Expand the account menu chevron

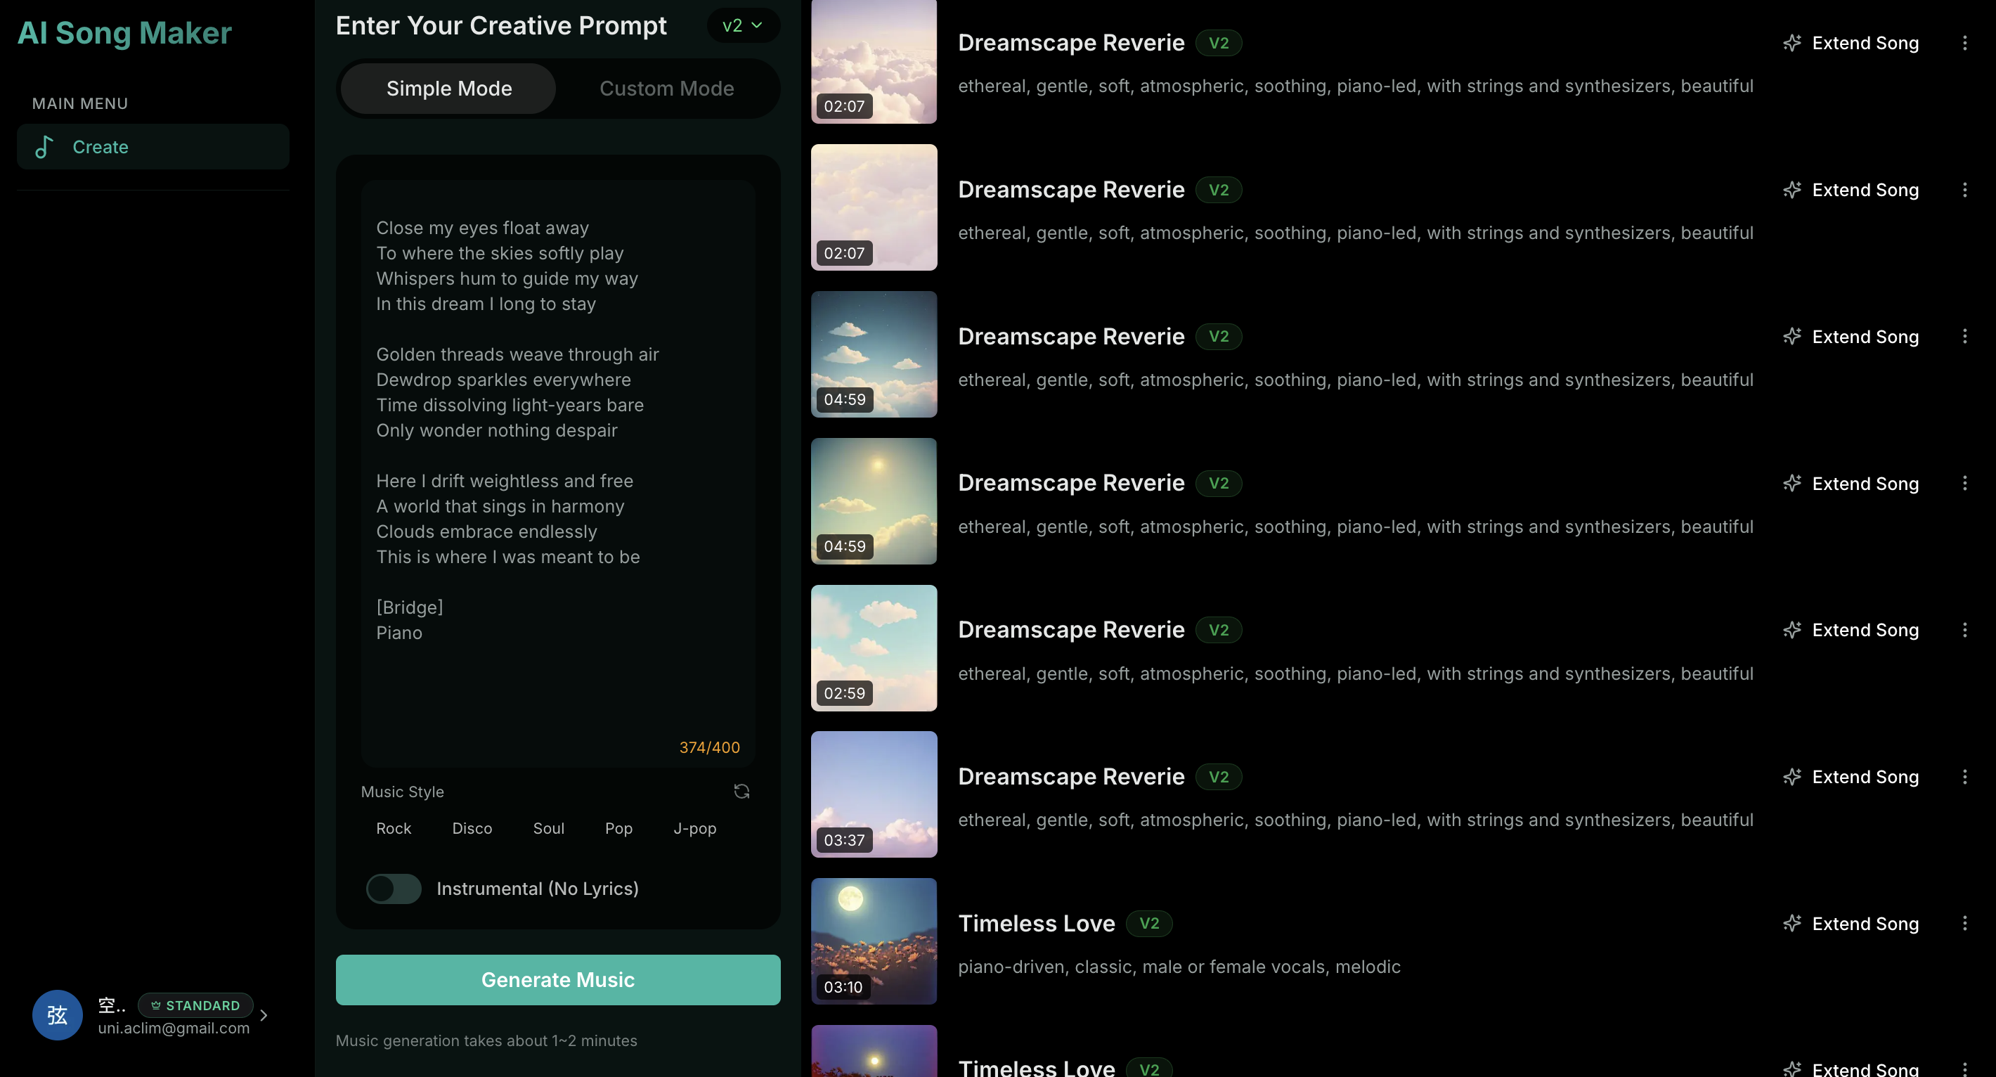tap(264, 1015)
